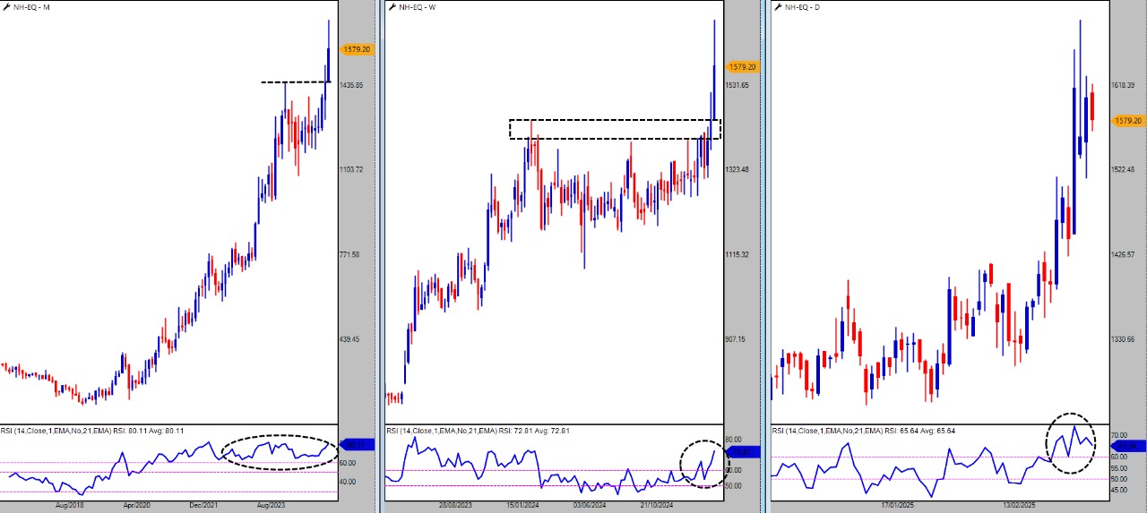Screen dimensions: 1147x513
Task: Select the NH-EQ - M chart title
Action: 31,7
